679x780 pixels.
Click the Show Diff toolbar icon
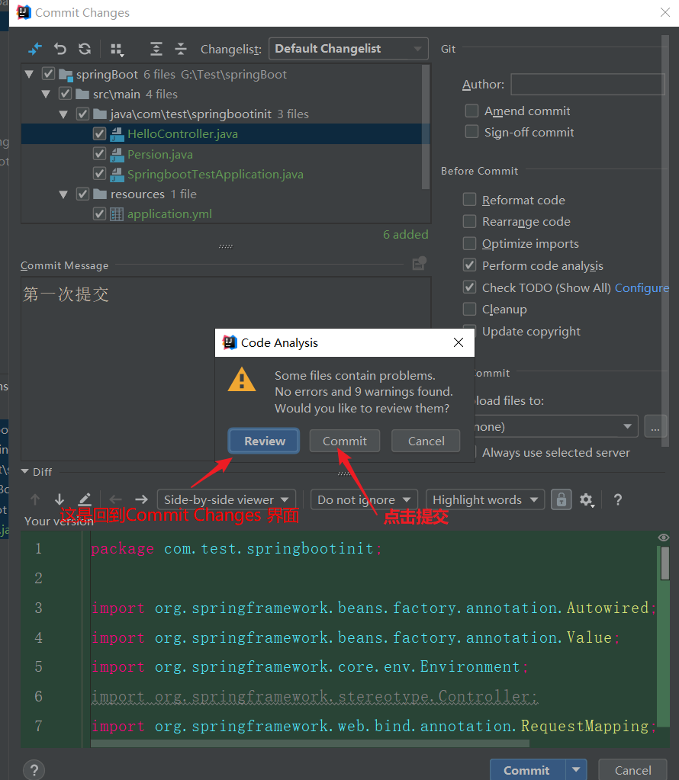point(34,48)
